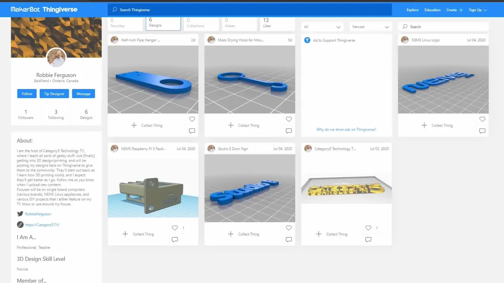
Task: Click the Thingiverse ad badge icon
Action: [x=308, y=40]
